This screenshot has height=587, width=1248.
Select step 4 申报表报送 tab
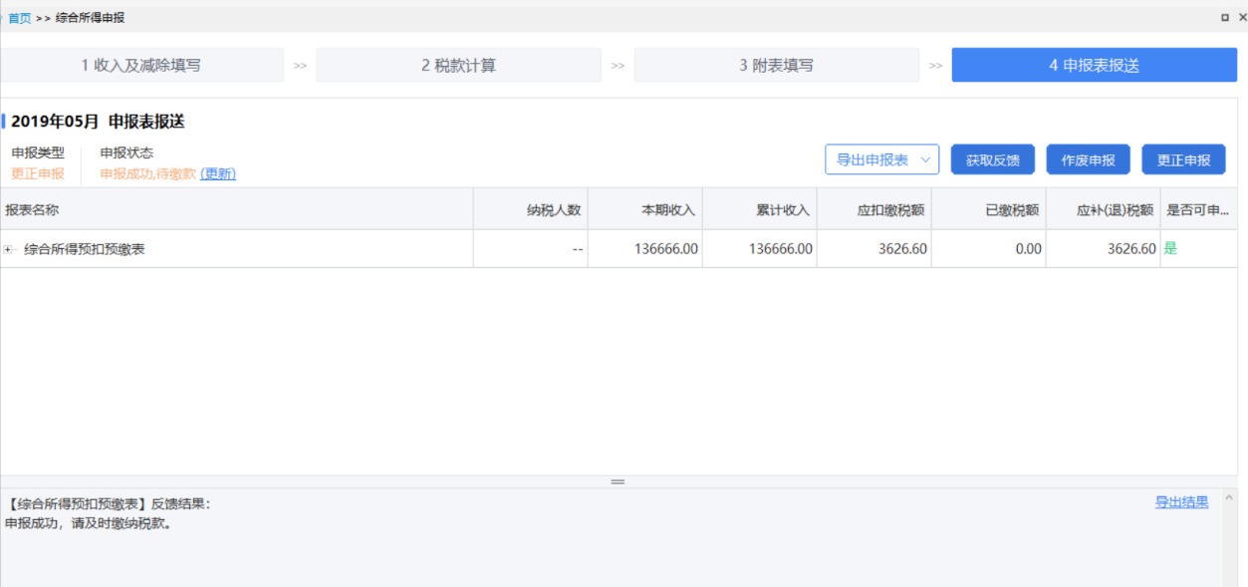click(x=1094, y=66)
